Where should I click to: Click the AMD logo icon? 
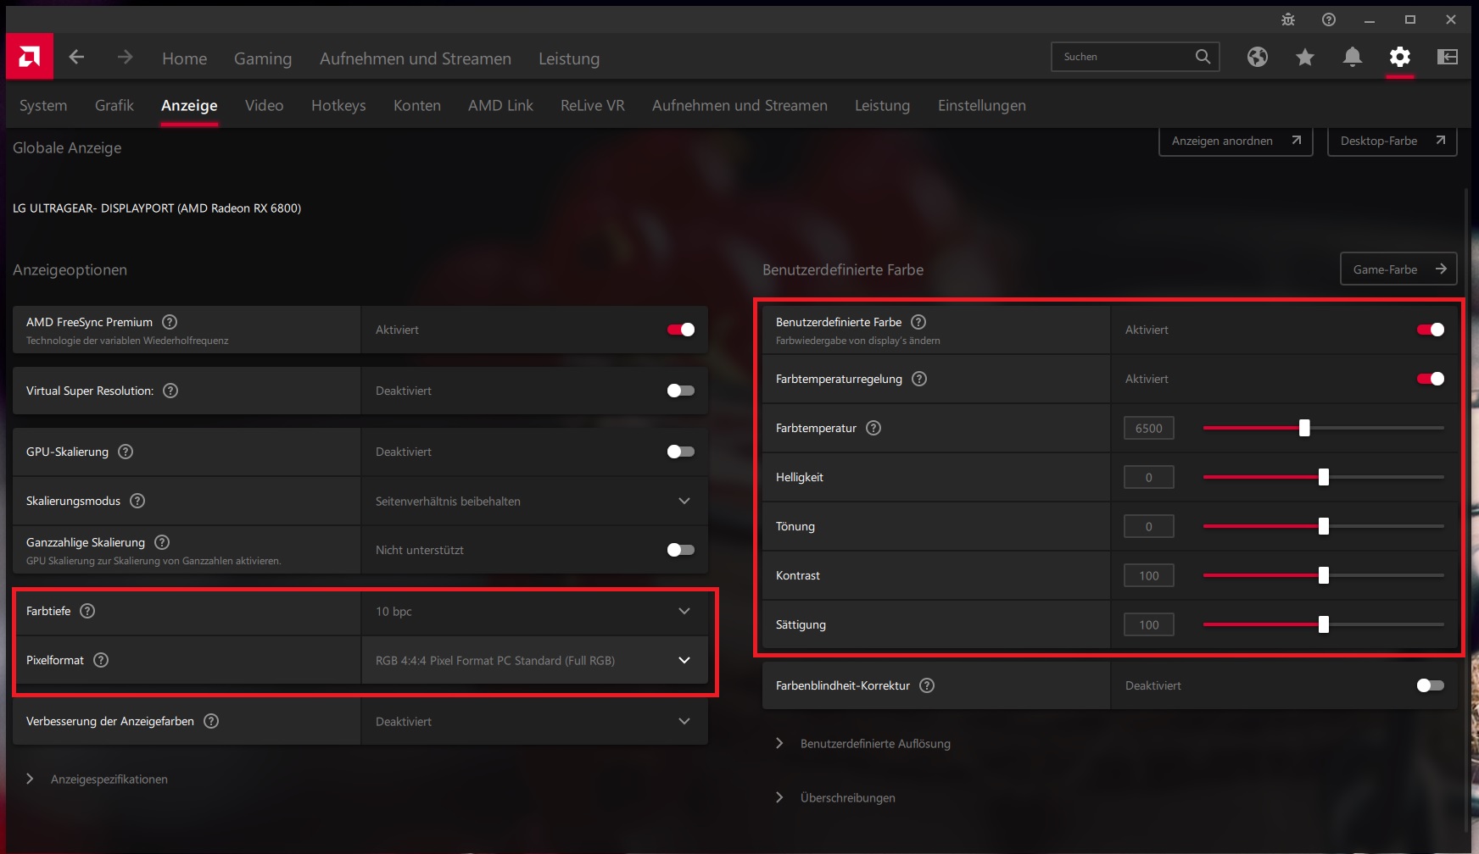[30, 57]
